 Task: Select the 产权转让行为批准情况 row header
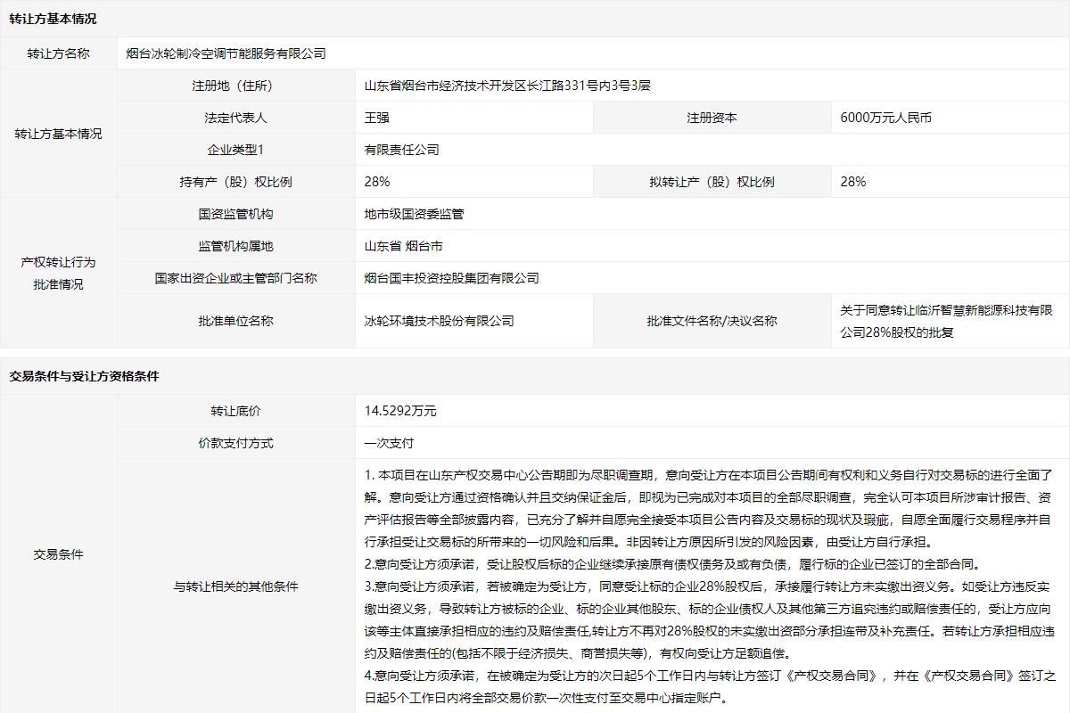coord(59,274)
